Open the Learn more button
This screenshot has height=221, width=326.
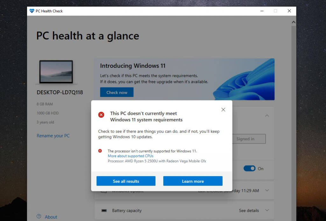tap(193, 181)
